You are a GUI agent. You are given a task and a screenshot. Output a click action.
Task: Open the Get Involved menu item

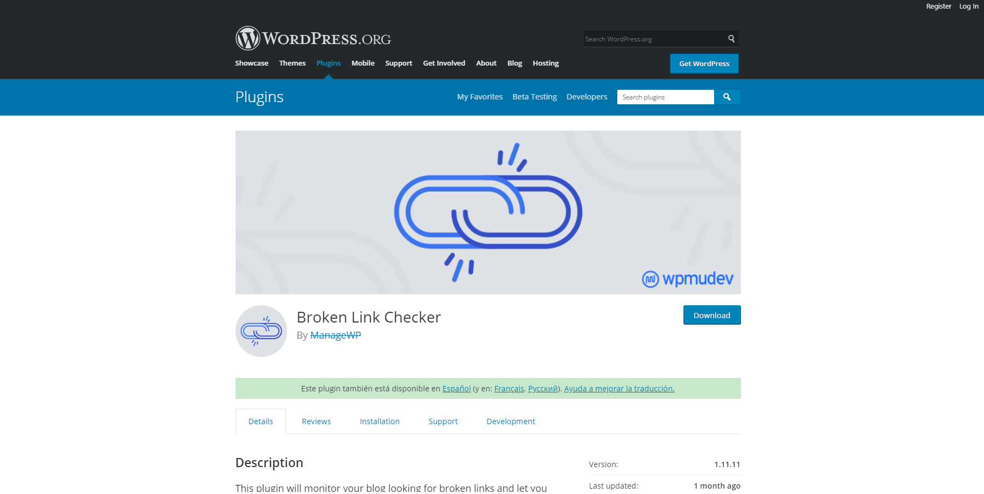444,63
